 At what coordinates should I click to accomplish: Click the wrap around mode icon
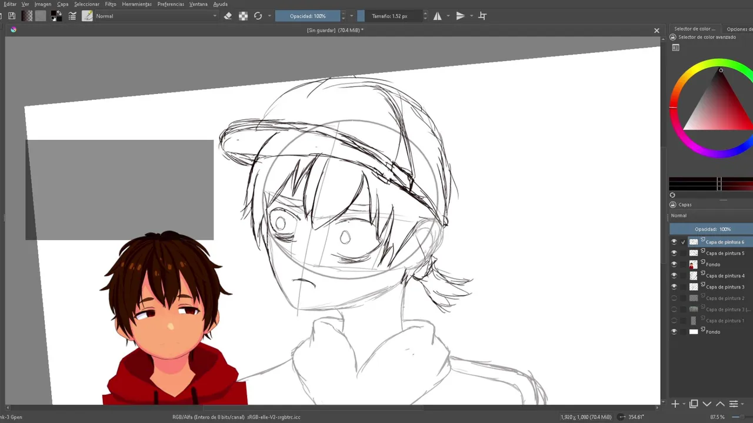(482, 16)
